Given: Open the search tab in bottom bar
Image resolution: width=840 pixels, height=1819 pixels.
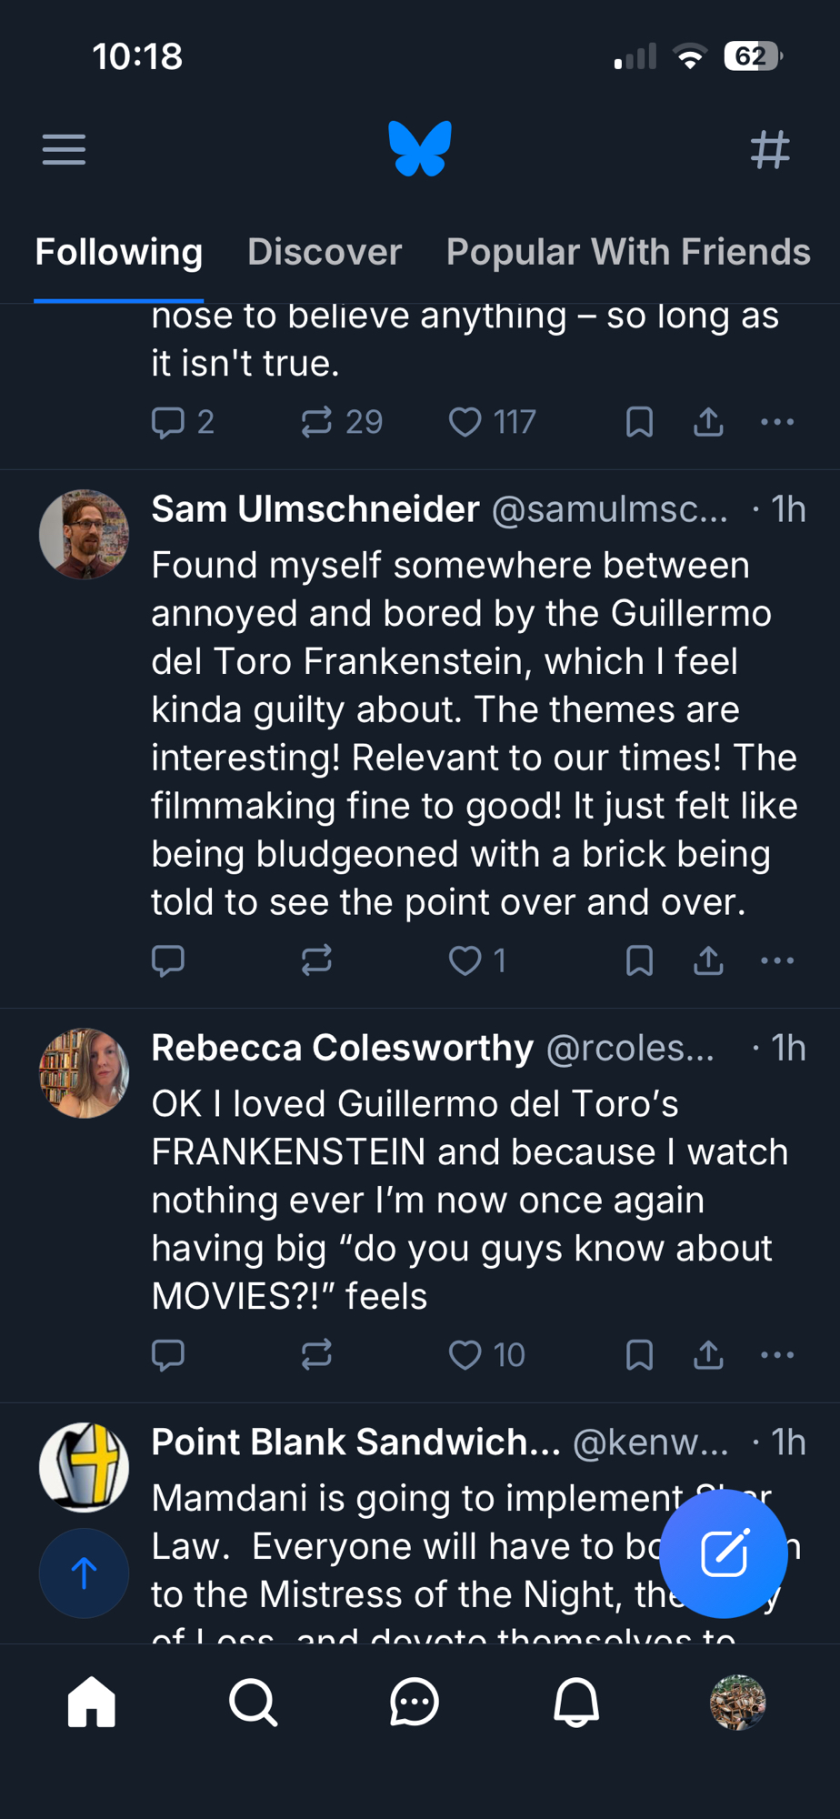Looking at the screenshot, I should [x=253, y=1702].
